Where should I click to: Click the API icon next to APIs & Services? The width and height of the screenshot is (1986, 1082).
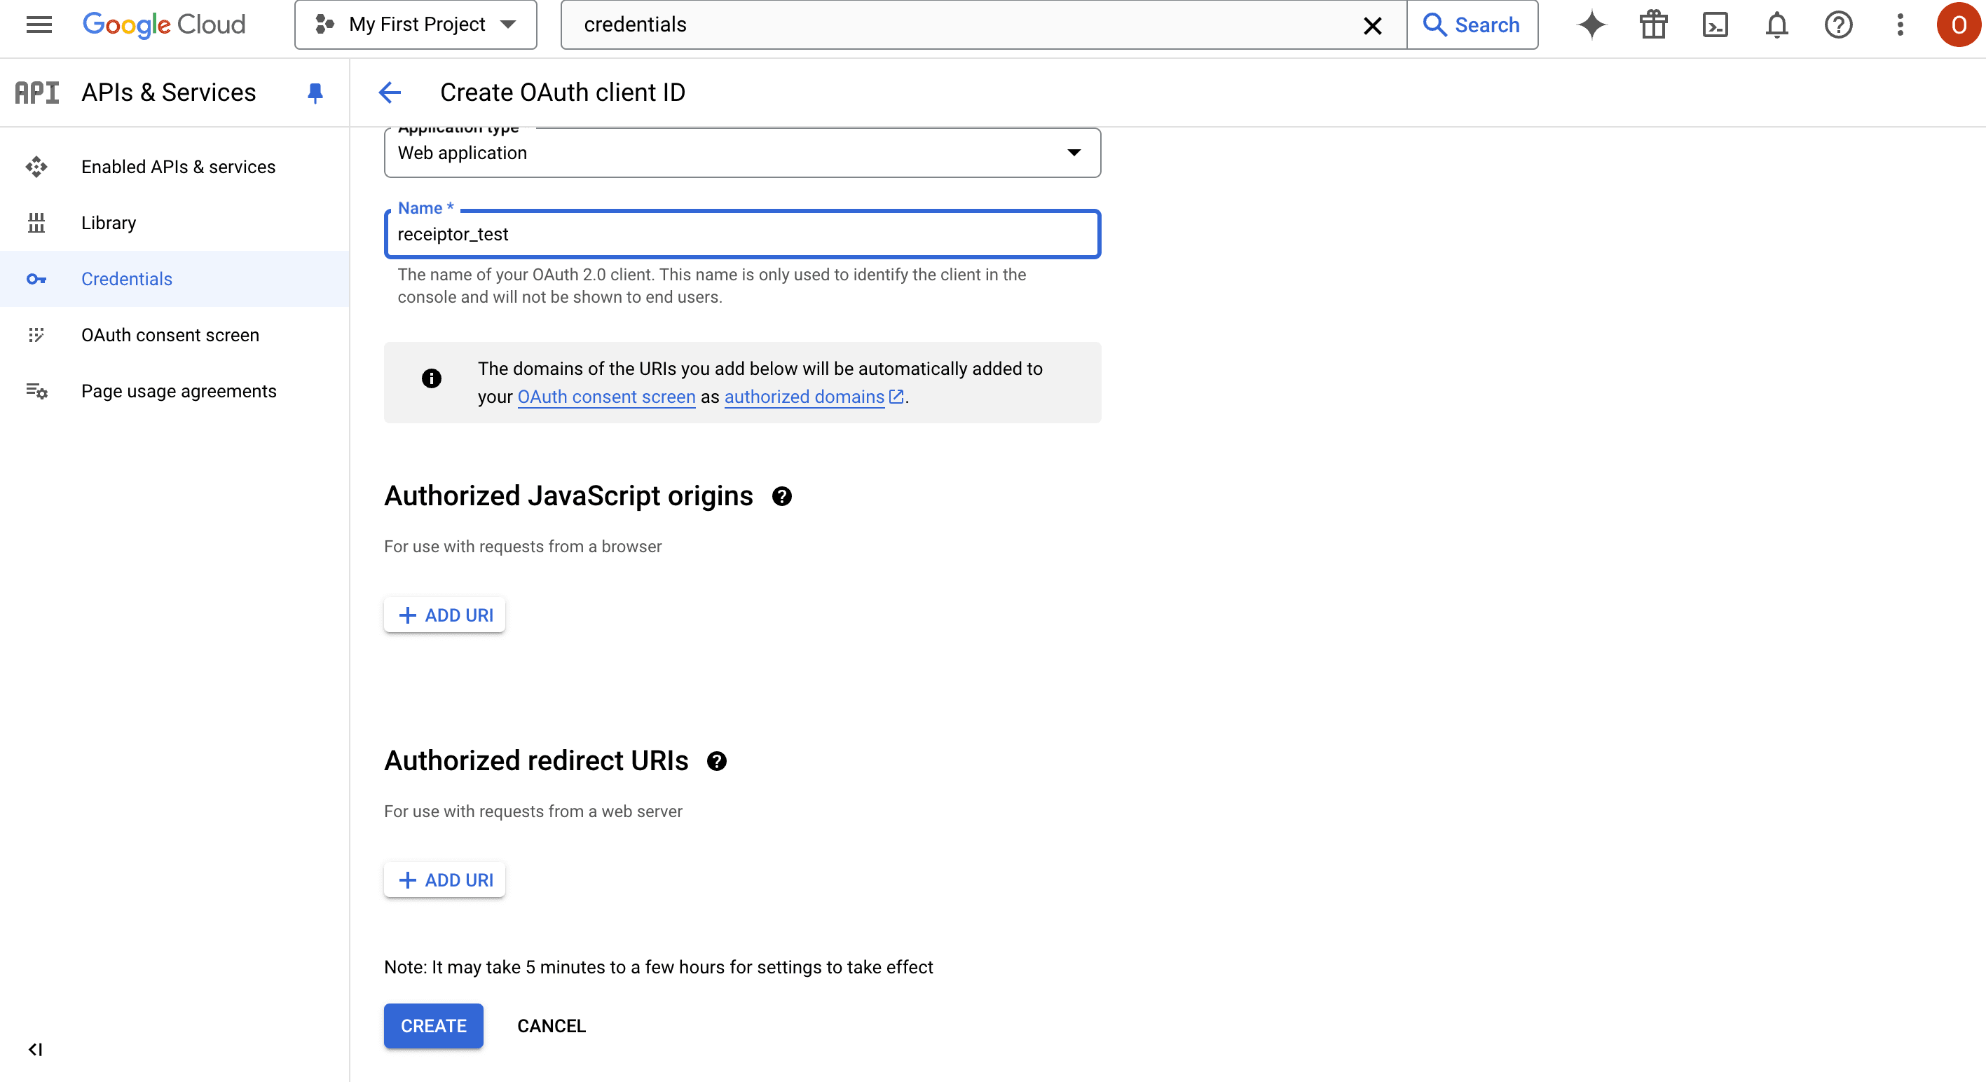(37, 93)
